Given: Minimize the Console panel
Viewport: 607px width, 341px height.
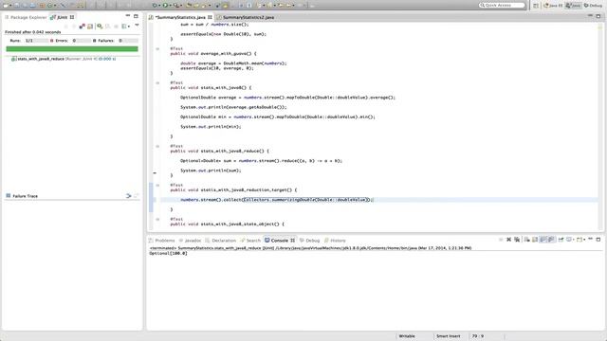Looking at the screenshot, I should [591, 239].
